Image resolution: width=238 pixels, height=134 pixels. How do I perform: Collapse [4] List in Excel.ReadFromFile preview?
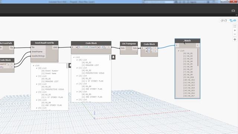point(37,100)
